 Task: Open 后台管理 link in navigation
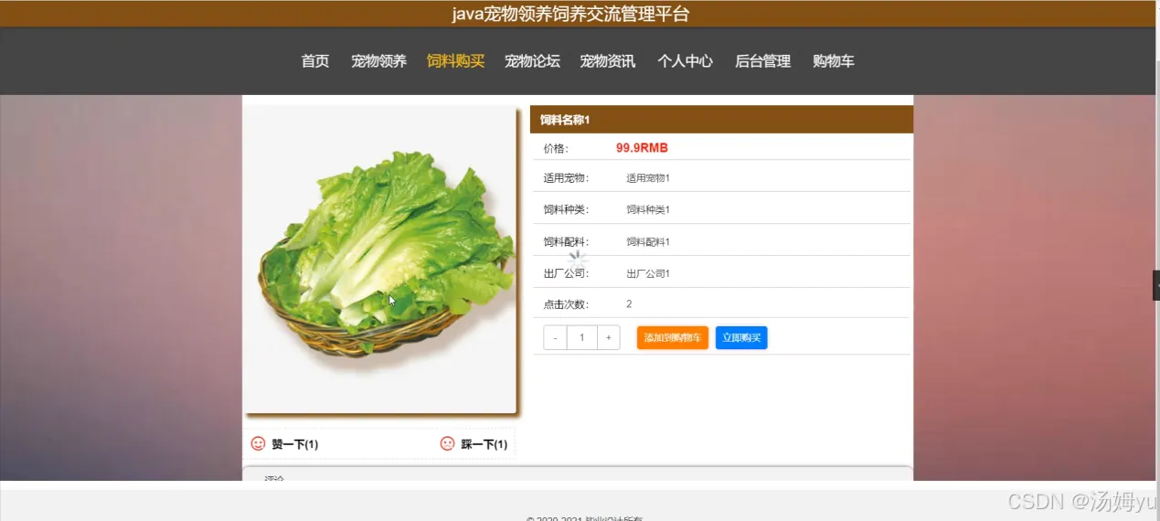[x=762, y=61]
